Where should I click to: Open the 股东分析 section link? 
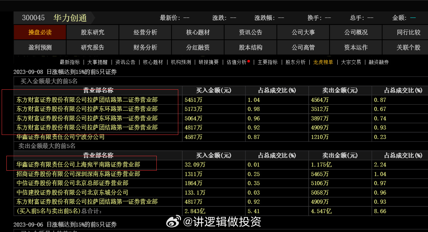296,62
